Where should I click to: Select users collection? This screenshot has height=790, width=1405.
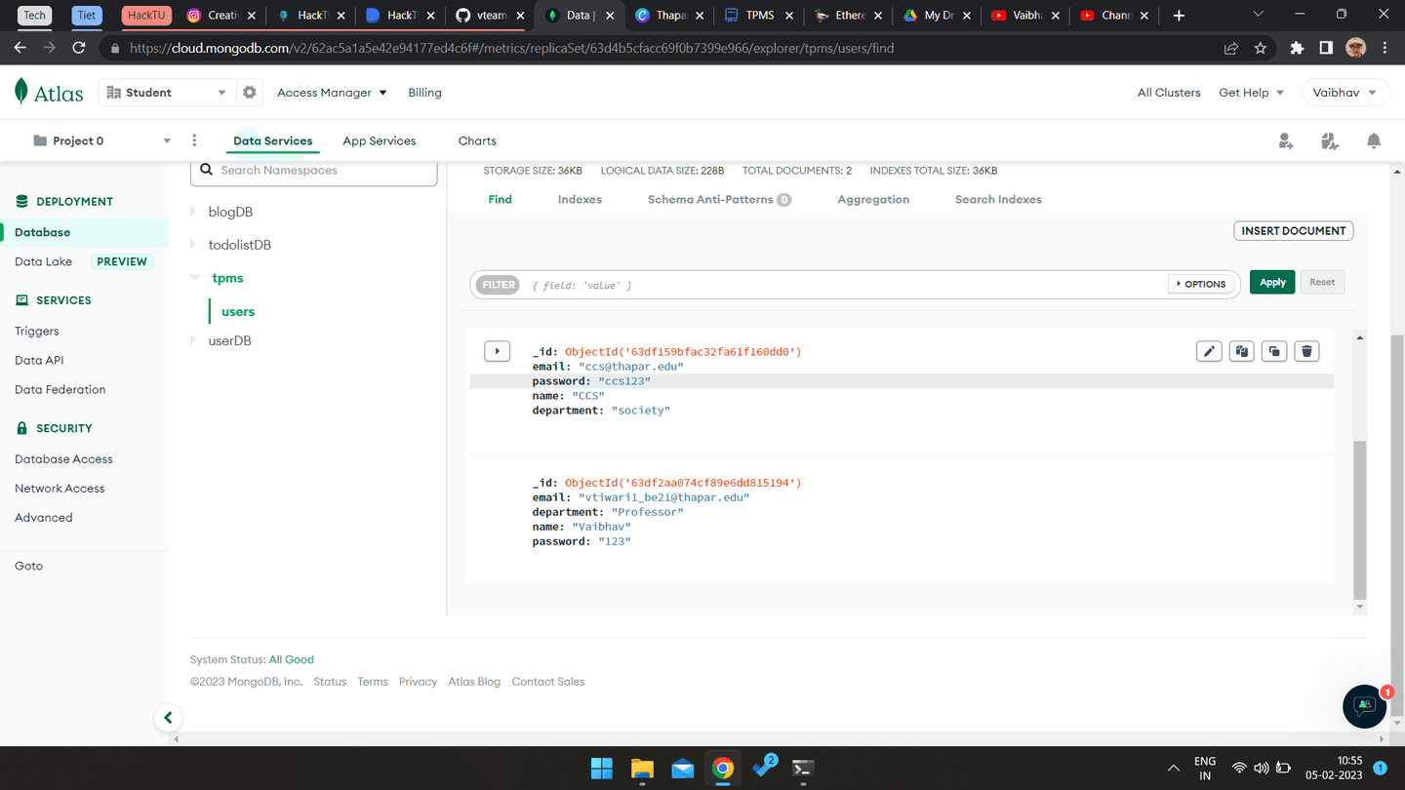click(x=238, y=312)
